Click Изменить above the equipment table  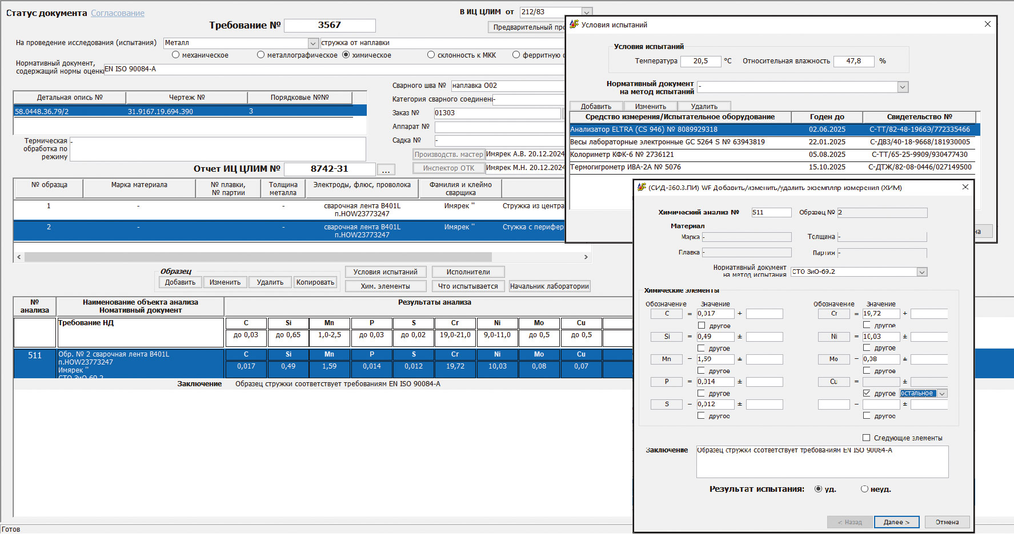coord(650,107)
